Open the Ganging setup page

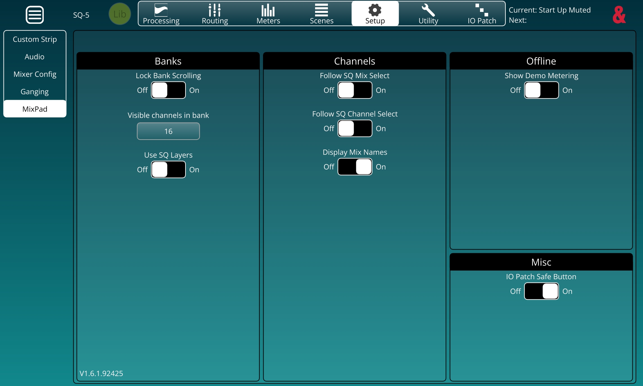click(35, 92)
